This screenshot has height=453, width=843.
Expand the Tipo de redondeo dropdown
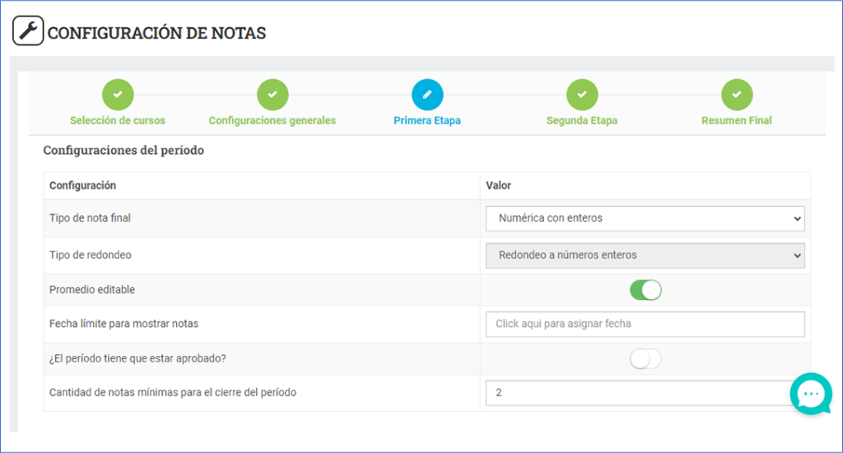coord(645,255)
